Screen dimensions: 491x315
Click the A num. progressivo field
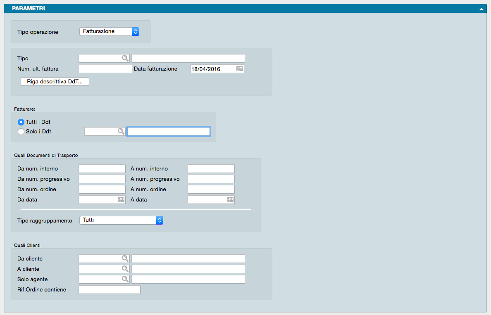pyautogui.click(x=211, y=179)
